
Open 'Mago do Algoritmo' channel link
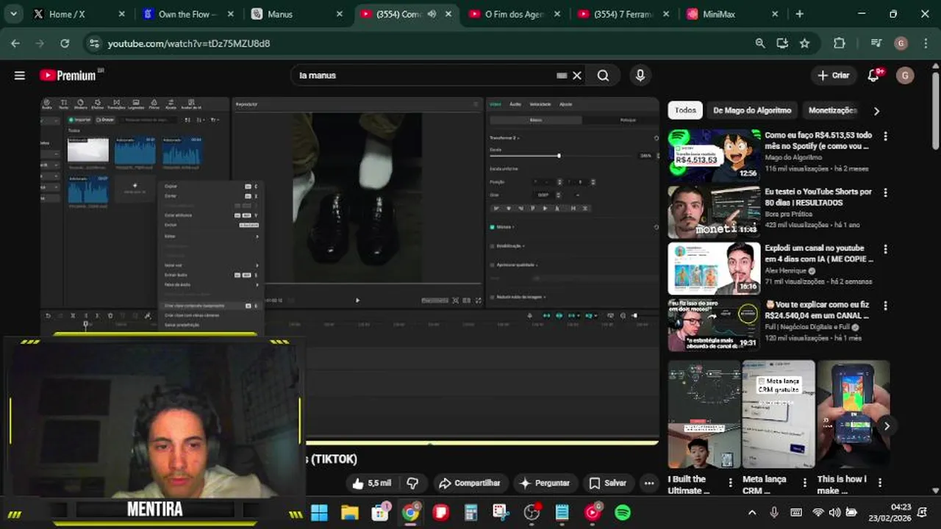pyautogui.click(x=793, y=157)
